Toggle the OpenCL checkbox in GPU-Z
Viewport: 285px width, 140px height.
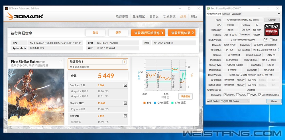pos(225,95)
